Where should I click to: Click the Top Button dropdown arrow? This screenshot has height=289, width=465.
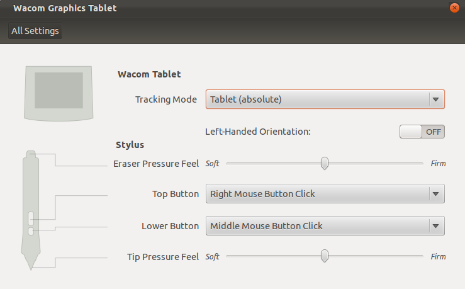pos(435,194)
